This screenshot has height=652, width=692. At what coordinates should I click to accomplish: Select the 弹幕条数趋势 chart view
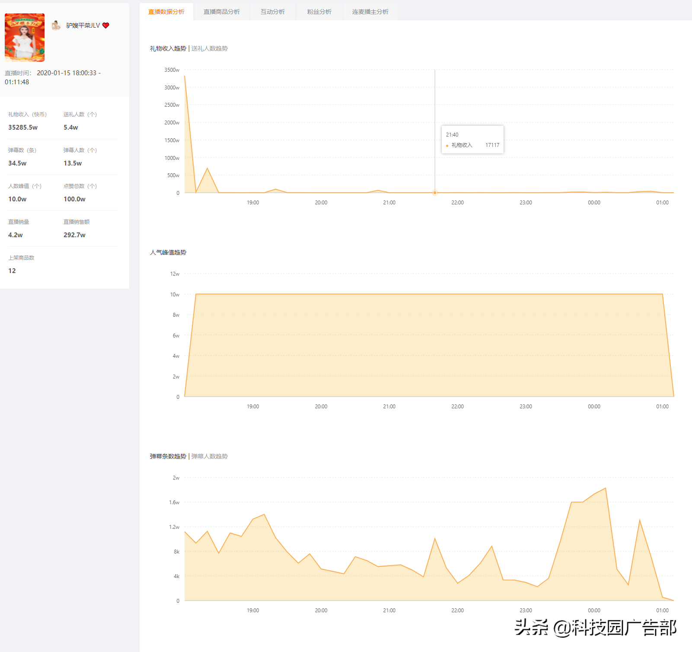coord(168,456)
